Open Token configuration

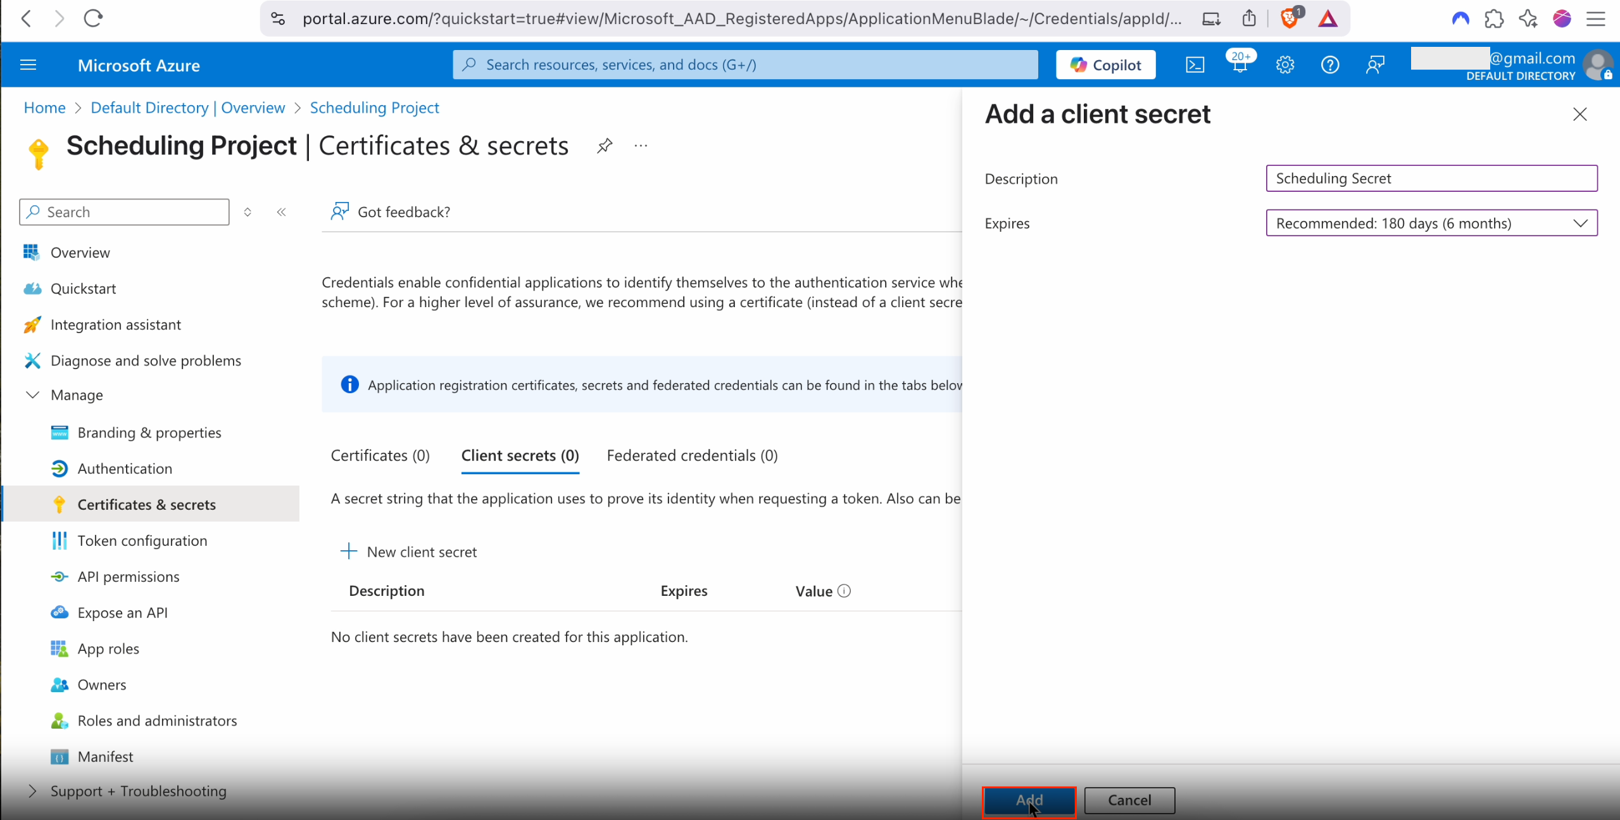point(142,541)
